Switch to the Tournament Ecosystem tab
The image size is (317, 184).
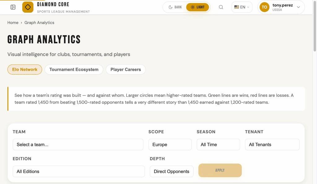click(x=74, y=69)
